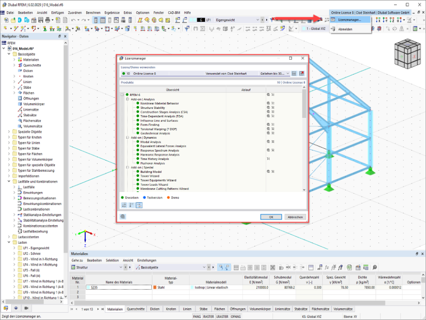Collapse Add-on | Analysis group

127,99
